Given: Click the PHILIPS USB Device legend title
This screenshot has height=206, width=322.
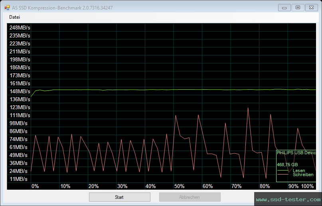Looking at the screenshot, I should [296, 153].
